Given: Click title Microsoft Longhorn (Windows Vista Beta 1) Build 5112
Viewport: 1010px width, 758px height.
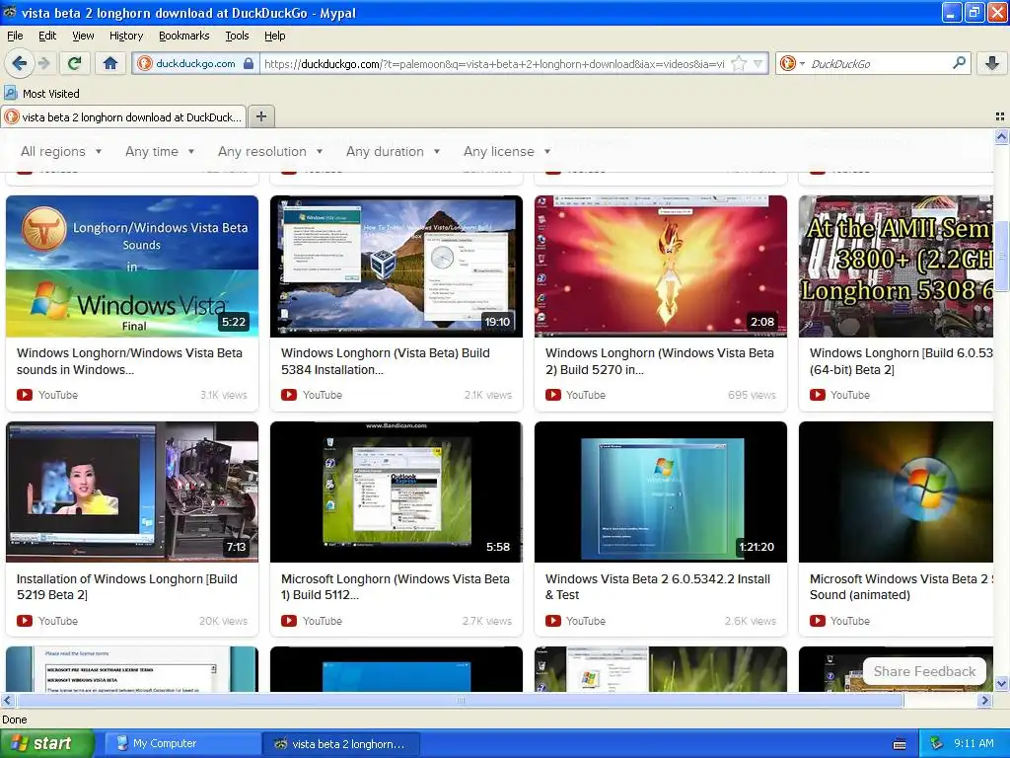Looking at the screenshot, I should tap(395, 586).
